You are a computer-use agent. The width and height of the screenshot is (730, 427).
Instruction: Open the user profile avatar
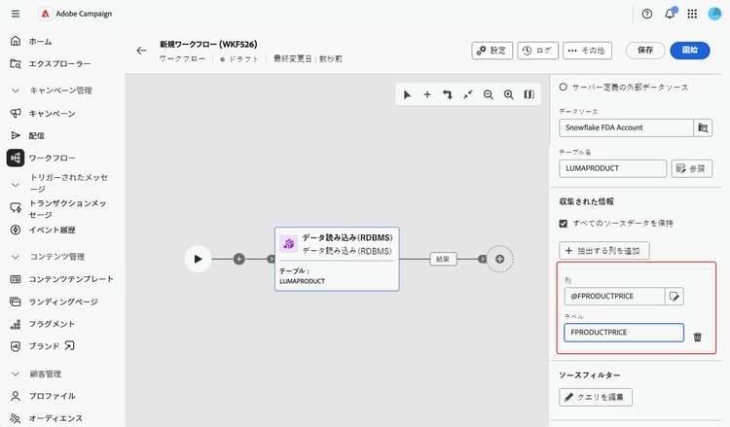coord(714,14)
